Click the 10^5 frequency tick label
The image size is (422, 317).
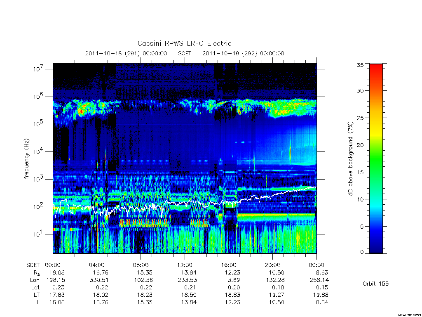[39, 124]
